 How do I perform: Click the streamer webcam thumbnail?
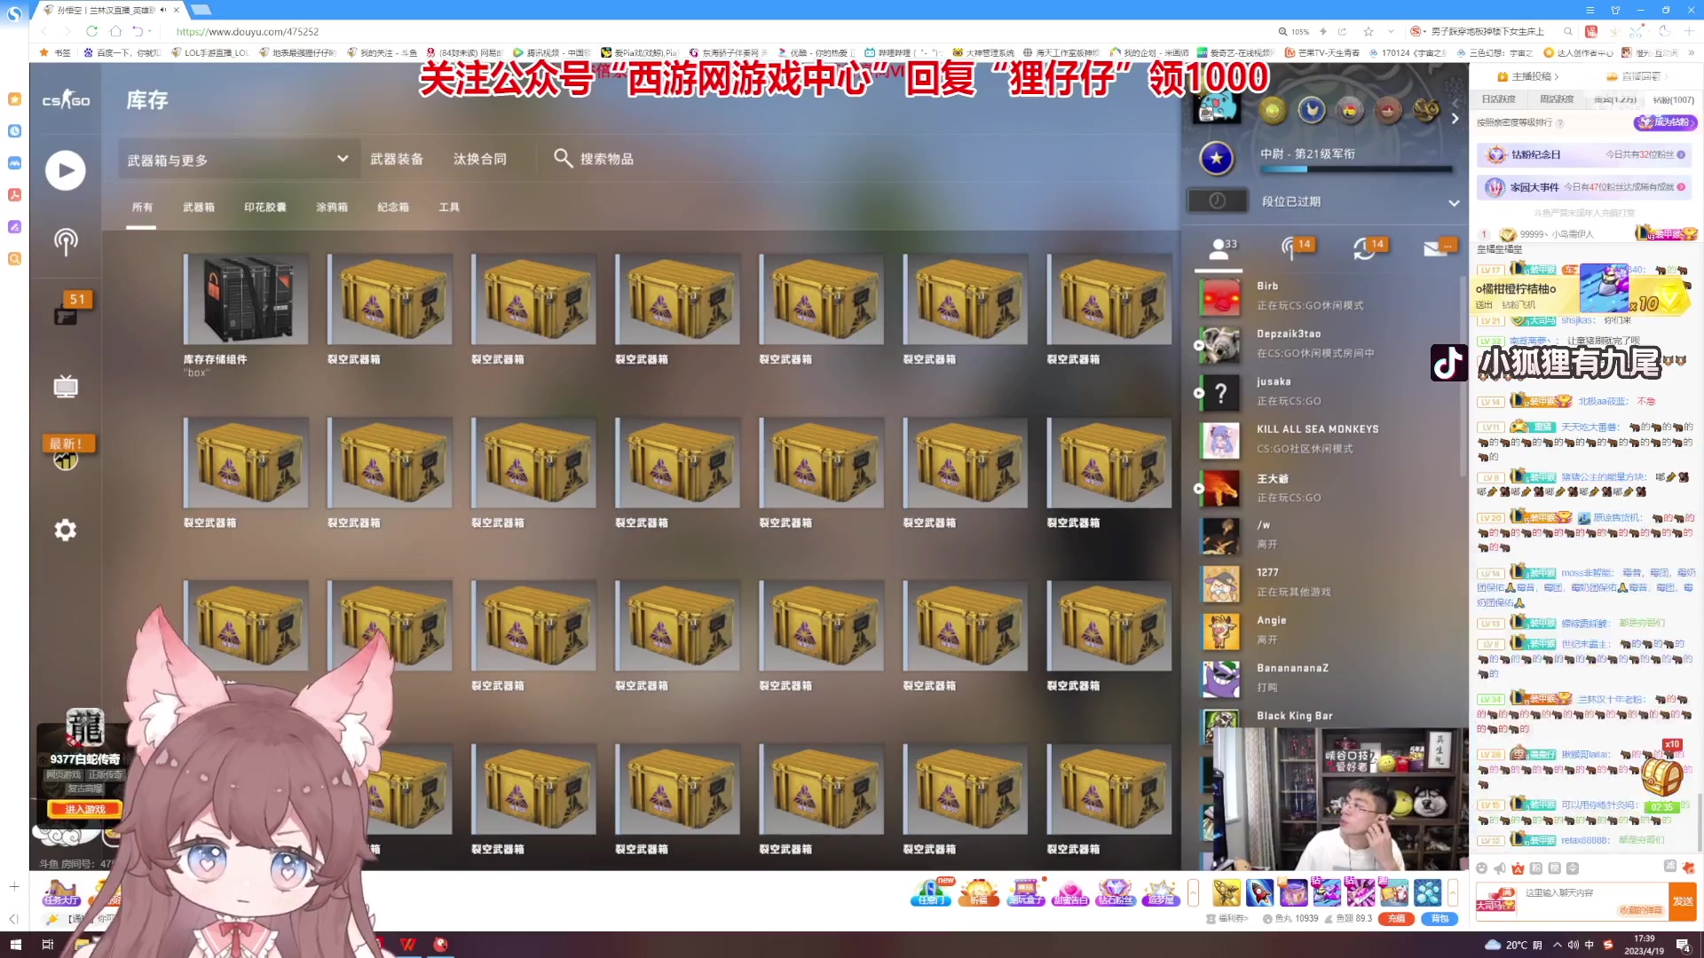click(x=1340, y=799)
